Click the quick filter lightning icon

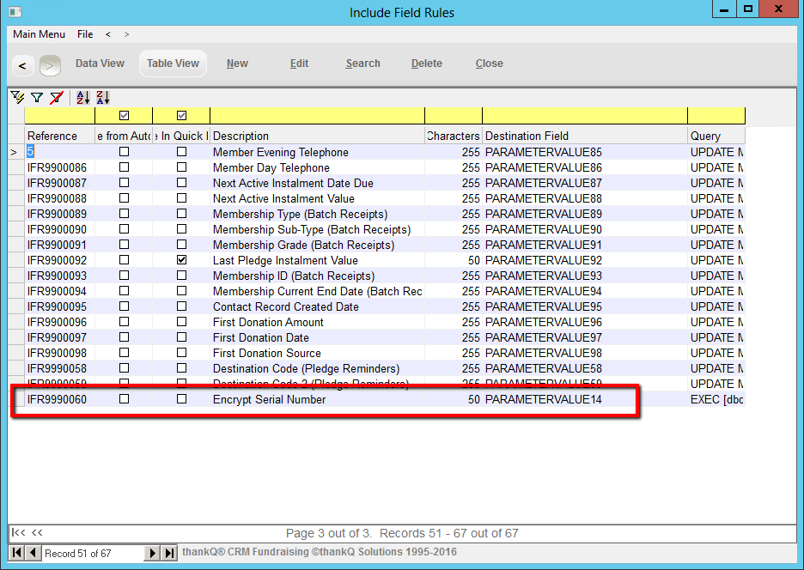click(x=17, y=98)
